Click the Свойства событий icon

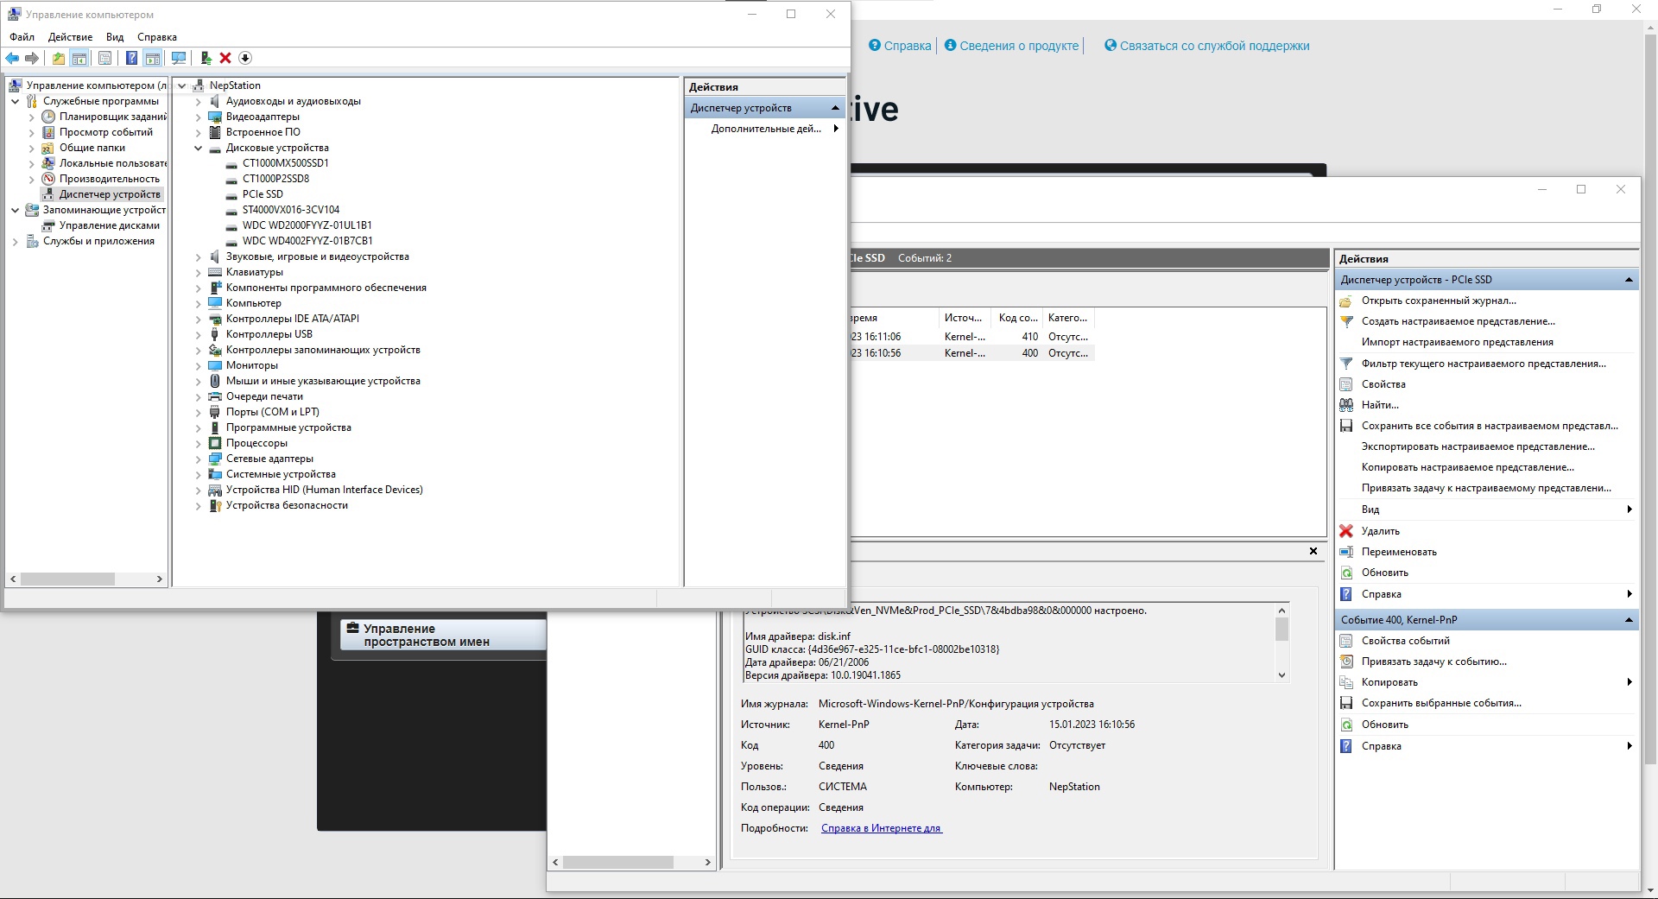[x=1346, y=641]
